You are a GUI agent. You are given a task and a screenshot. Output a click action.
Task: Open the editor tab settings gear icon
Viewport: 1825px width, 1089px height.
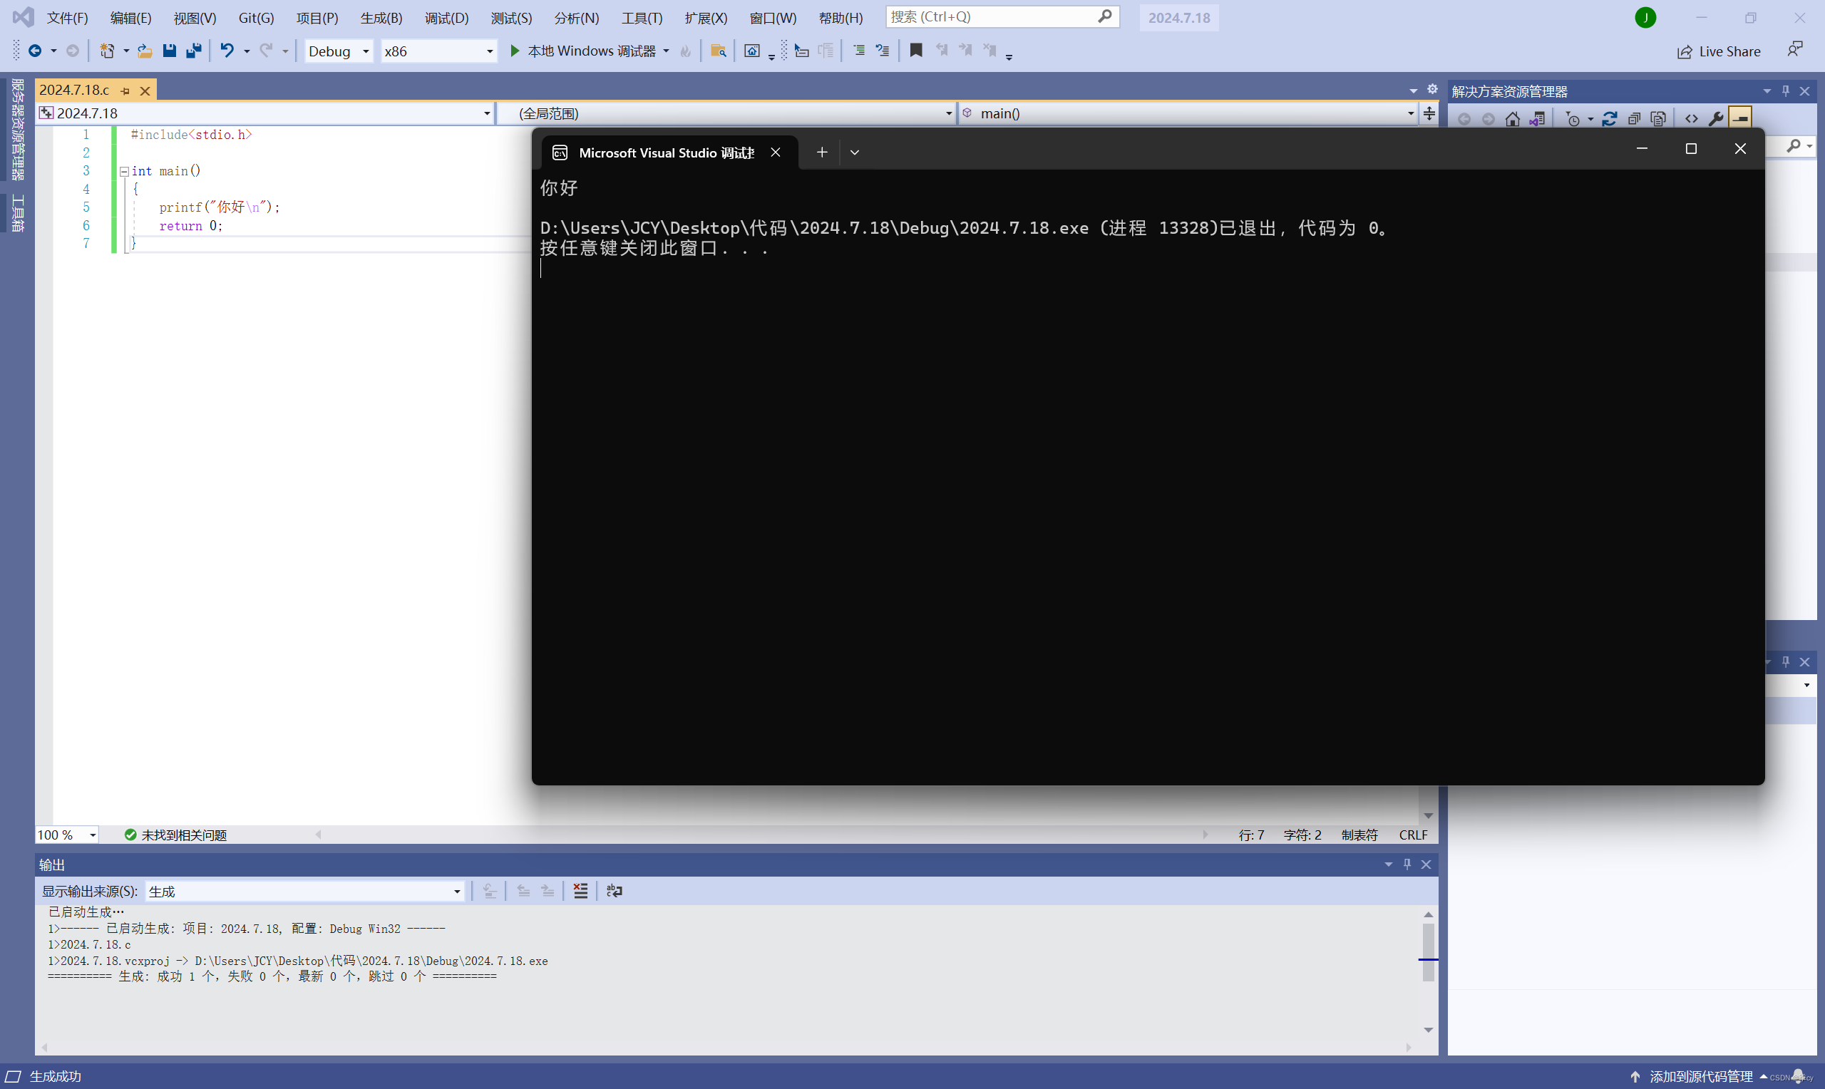(x=1431, y=90)
